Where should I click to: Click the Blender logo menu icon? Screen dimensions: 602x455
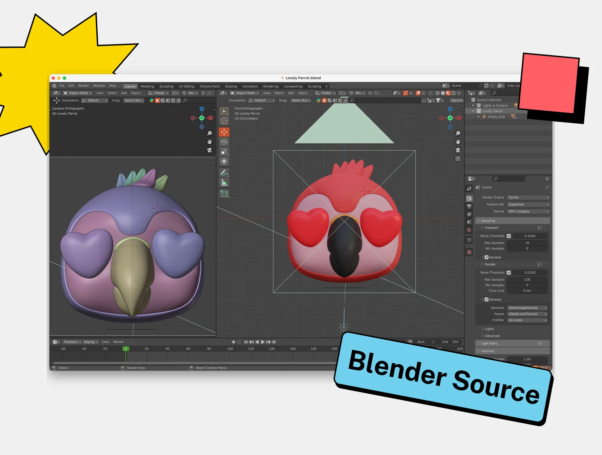click(x=55, y=86)
